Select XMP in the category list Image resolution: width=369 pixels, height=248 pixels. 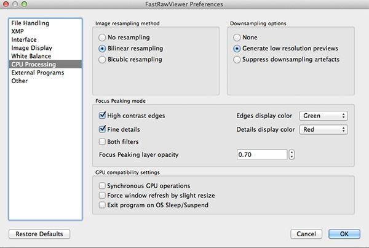(46, 31)
